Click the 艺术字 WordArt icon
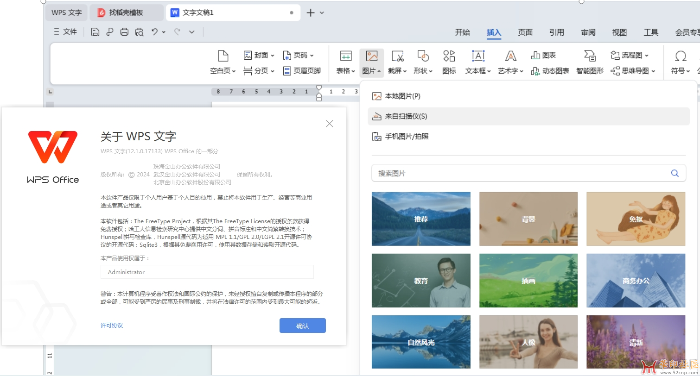Image resolution: width=700 pixels, height=376 pixels. point(511,56)
